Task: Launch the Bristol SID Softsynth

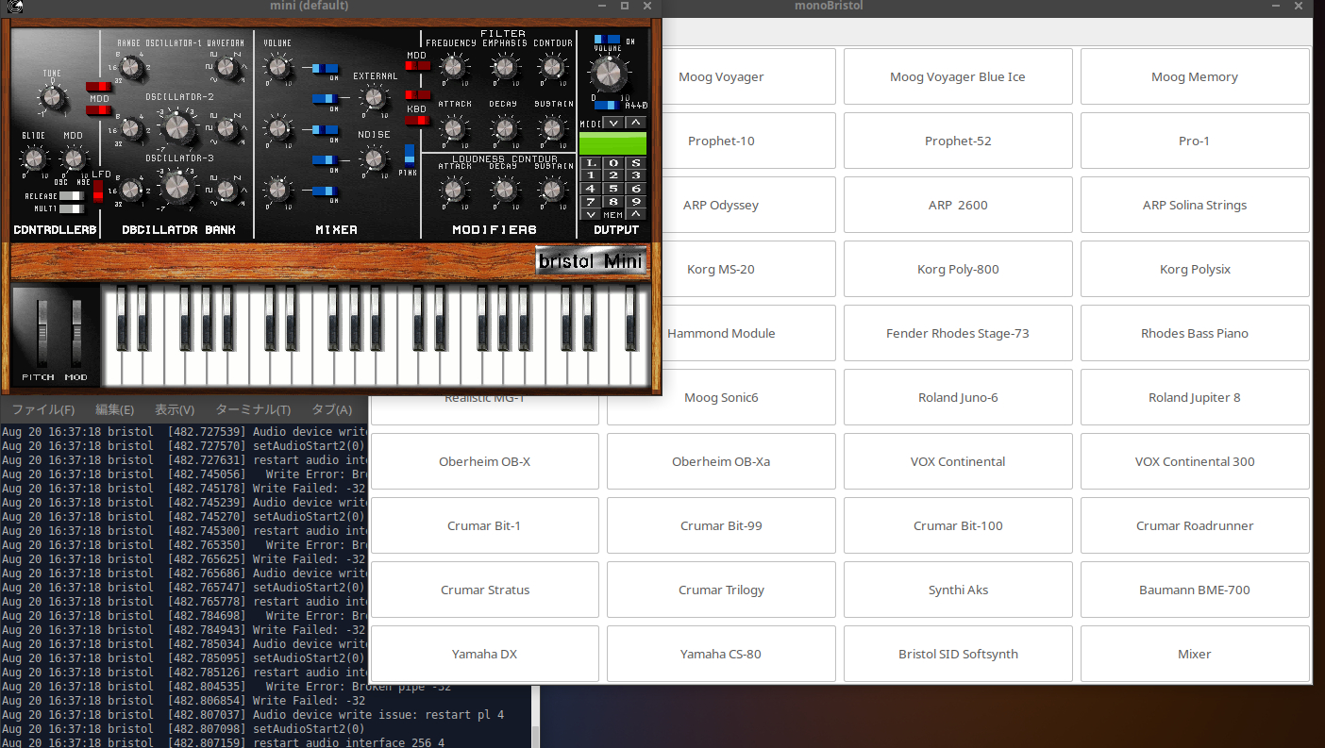Action: [x=958, y=654]
